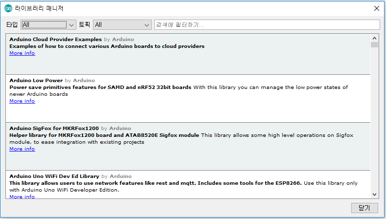Click 'Power save primitives features for SAMD' description
Screen dimensions: 386x219
[x=100, y=88]
